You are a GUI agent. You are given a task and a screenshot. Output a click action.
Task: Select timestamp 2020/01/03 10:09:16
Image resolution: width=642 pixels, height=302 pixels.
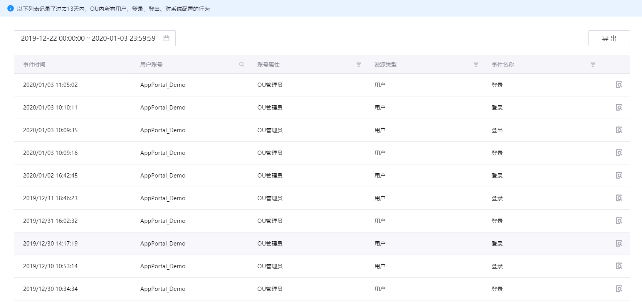(x=50, y=153)
